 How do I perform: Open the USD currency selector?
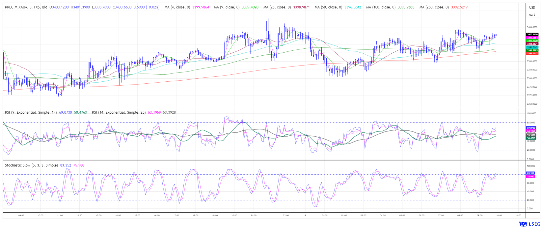(532, 8)
